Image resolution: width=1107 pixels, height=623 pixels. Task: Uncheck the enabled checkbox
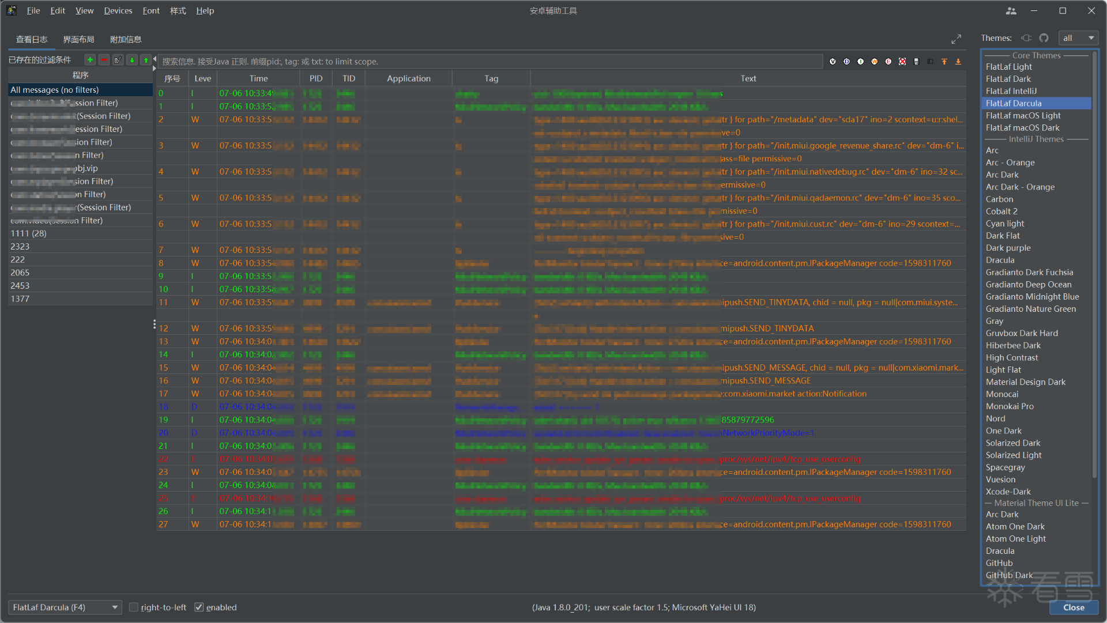(199, 607)
